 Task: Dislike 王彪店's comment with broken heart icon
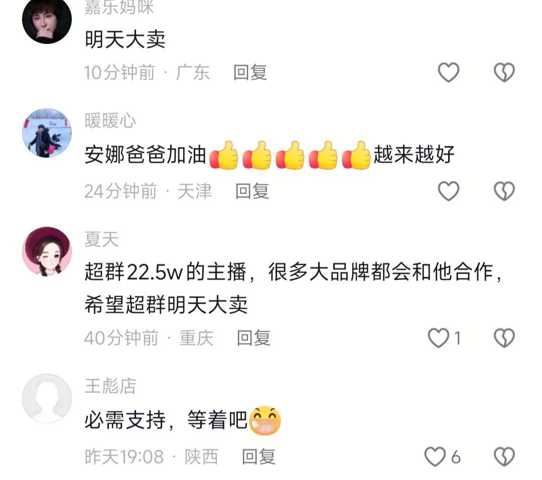pyautogui.click(x=504, y=457)
